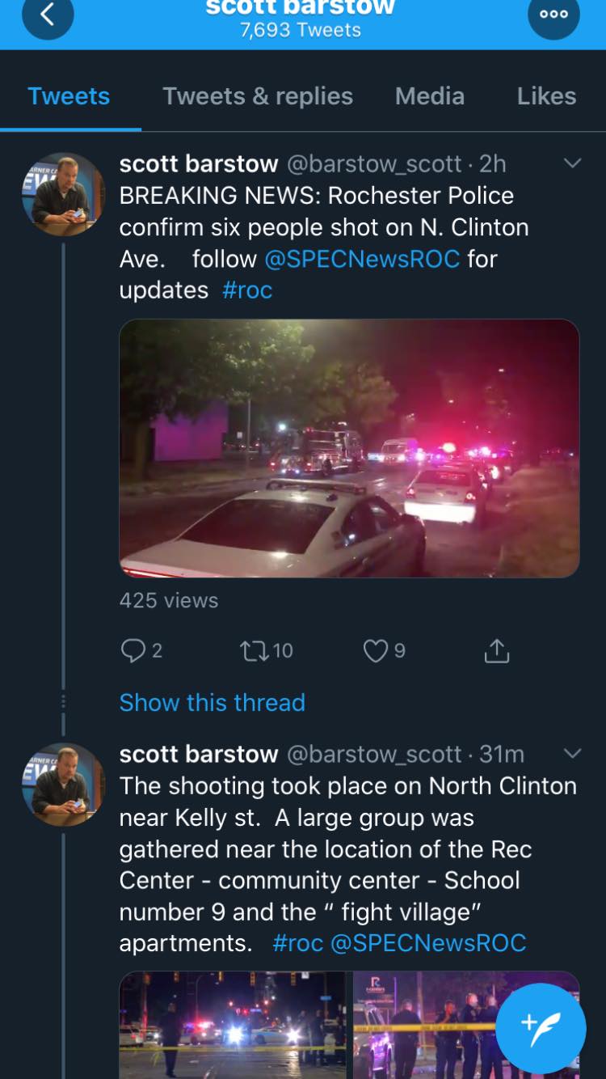
Task: Click Show this thread link
Action: (213, 702)
